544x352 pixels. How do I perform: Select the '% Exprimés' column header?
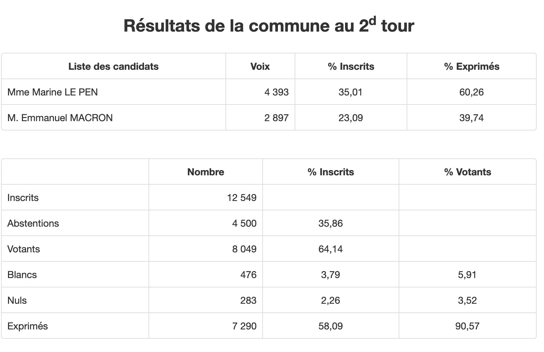click(x=472, y=66)
